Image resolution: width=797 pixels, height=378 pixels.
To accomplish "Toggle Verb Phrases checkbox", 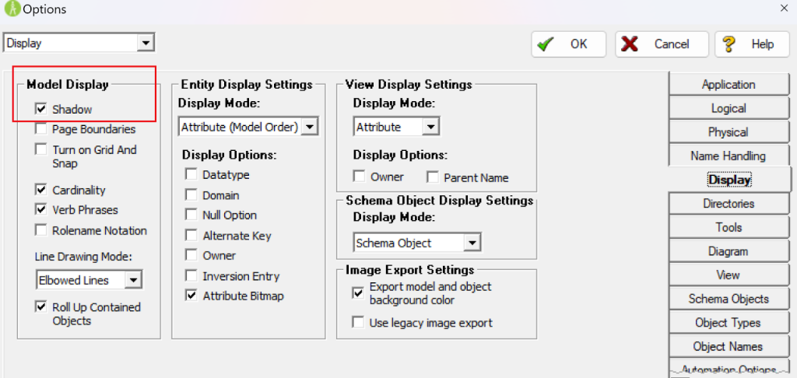I will [41, 209].
